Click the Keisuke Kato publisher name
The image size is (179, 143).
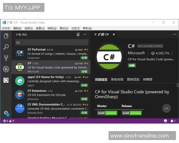pyautogui.click(x=35, y=113)
